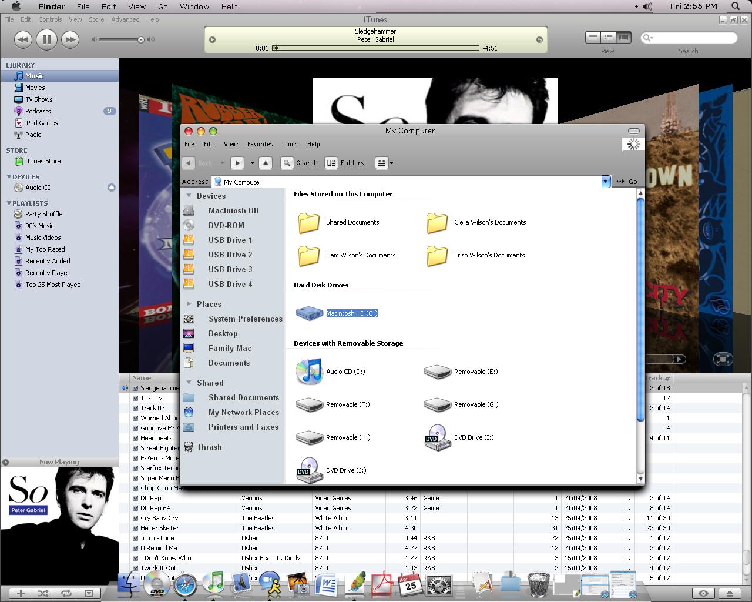Open System Preferences gear in the dock

pos(438,586)
